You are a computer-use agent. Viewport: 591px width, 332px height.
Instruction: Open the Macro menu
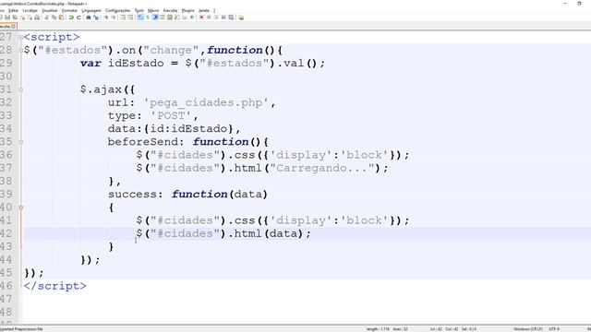pos(153,10)
